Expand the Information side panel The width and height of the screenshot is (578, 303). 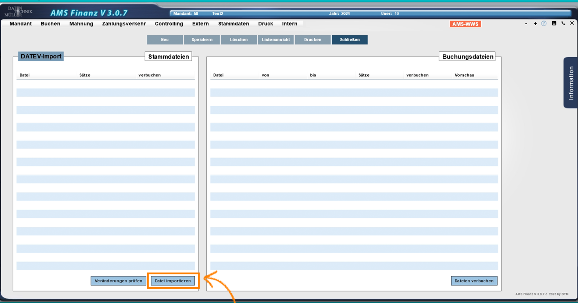coord(571,83)
